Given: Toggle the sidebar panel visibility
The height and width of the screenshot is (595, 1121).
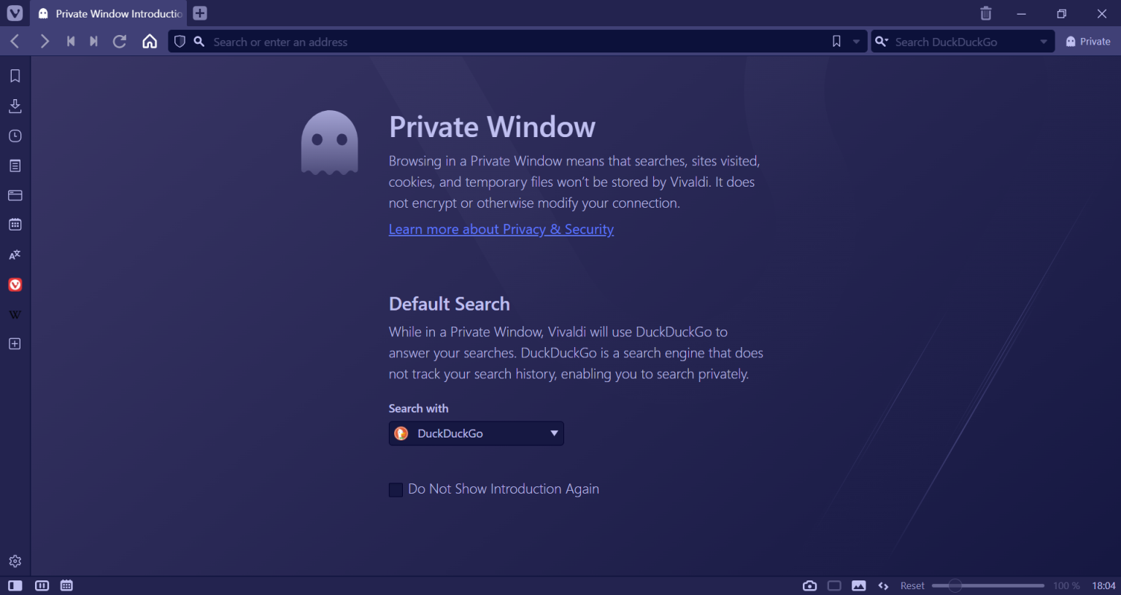Looking at the screenshot, I should point(15,586).
